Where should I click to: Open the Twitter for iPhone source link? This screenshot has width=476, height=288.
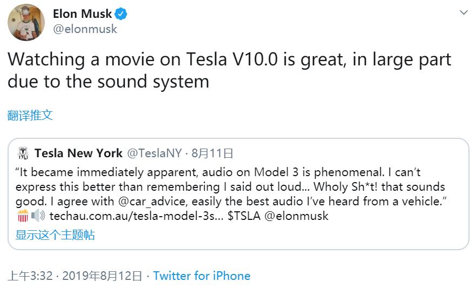pos(202,276)
